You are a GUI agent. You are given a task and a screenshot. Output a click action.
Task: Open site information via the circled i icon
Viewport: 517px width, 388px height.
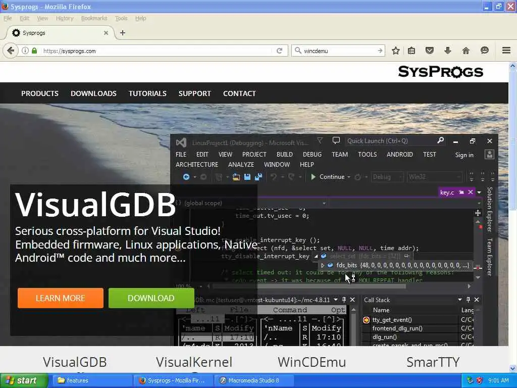tap(25, 51)
